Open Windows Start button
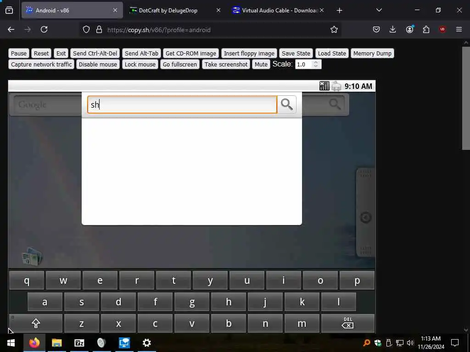470x352 pixels. [11, 343]
